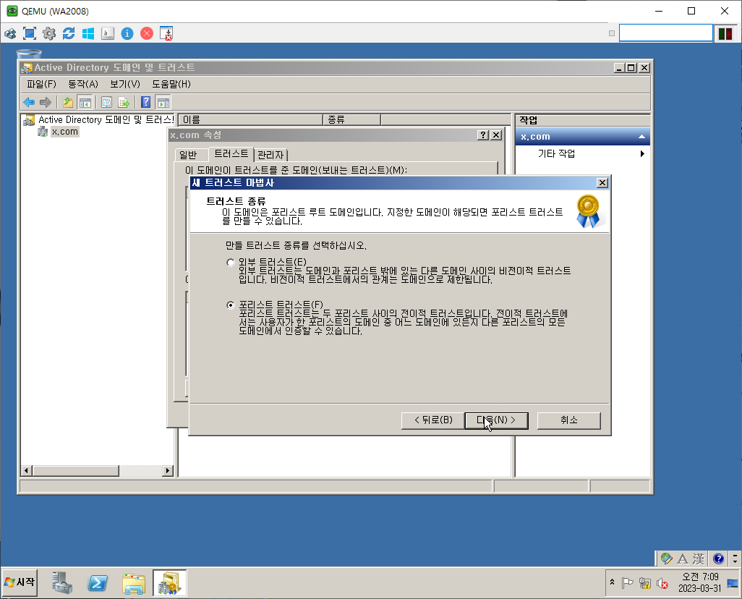The height and width of the screenshot is (599, 742).
Task: Toggle the action pane toolbar icon
Action: 163,102
